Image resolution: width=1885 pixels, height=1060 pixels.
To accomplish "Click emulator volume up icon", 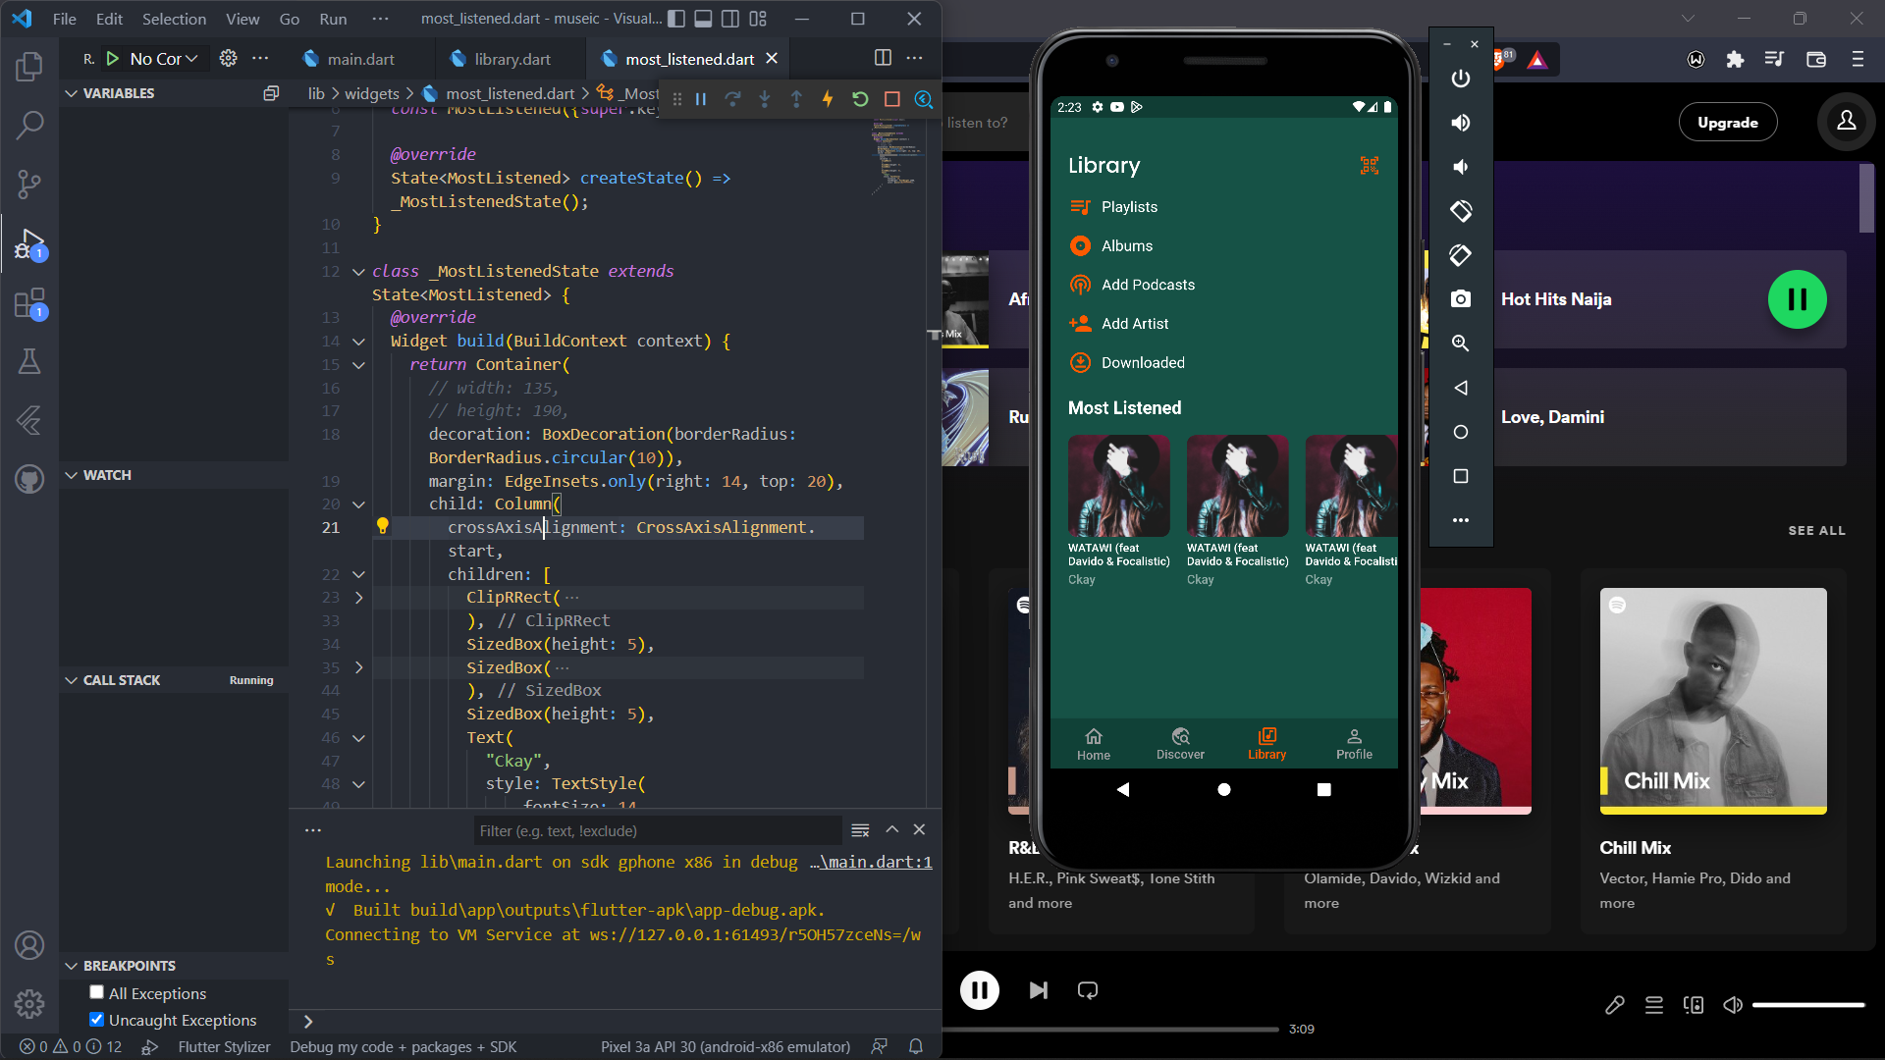I will pyautogui.click(x=1461, y=123).
